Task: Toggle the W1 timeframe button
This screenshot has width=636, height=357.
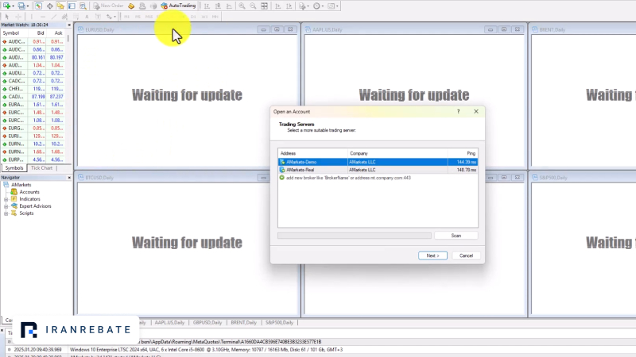Action: [x=204, y=17]
